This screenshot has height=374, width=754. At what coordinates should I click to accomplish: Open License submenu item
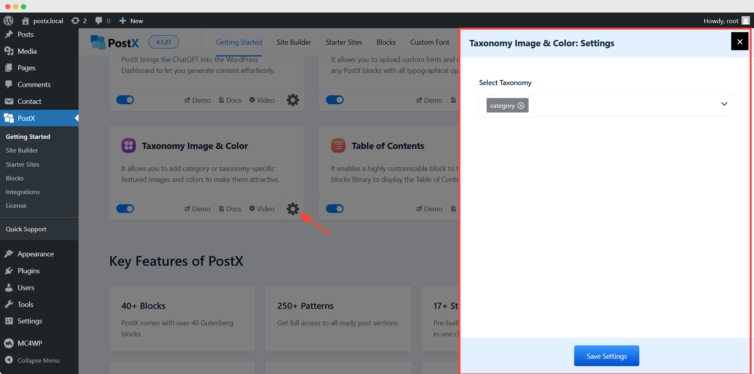coord(16,206)
